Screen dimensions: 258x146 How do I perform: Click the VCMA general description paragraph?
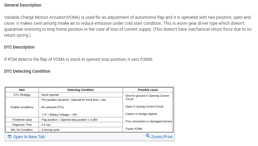(128, 26)
